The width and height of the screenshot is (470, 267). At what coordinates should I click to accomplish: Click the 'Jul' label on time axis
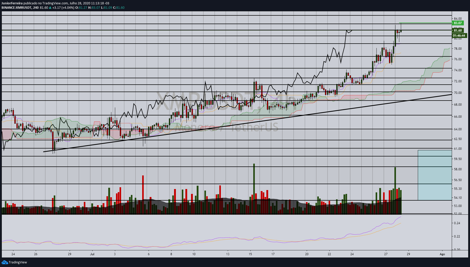92,254
